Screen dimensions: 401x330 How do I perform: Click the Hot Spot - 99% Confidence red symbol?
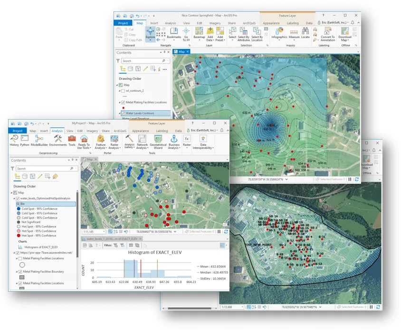point(19,236)
